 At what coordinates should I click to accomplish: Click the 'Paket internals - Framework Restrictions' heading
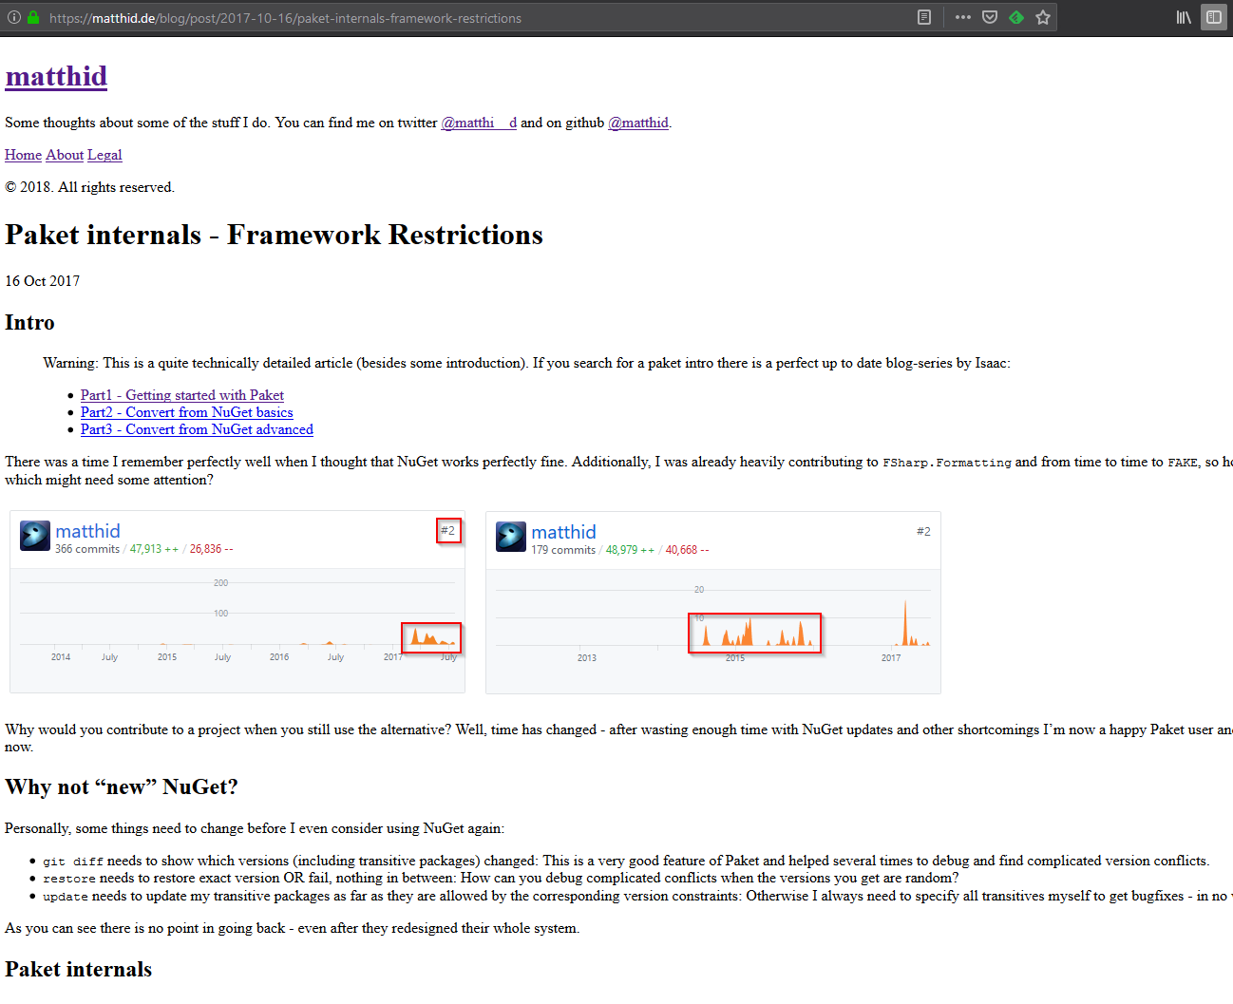tap(274, 235)
